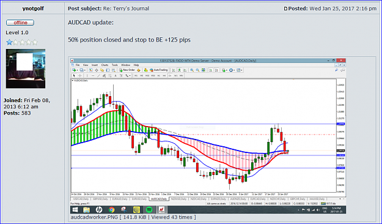
Task: Switch to the NZDCAD,Daily chart tab
Action: (x=199, y=199)
